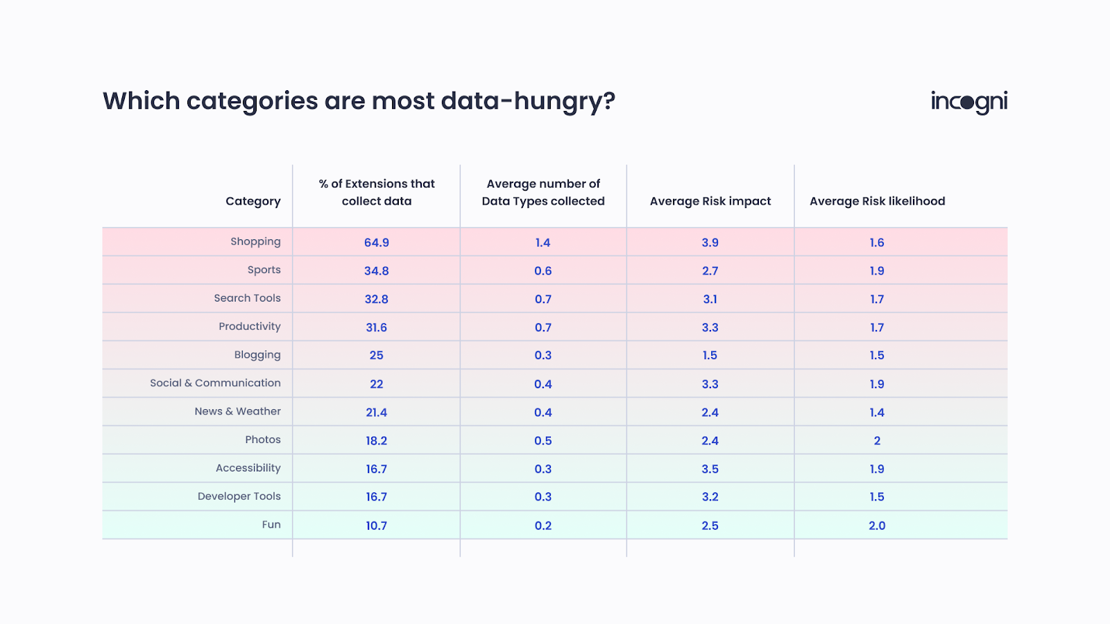Select the Category column header
Viewport: 1110px width, 624px height.
(x=253, y=201)
